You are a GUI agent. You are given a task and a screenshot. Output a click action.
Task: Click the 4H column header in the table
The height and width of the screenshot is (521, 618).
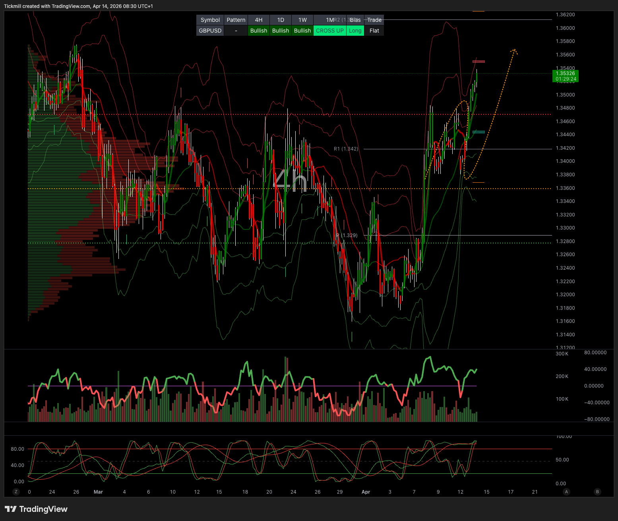[x=258, y=20]
